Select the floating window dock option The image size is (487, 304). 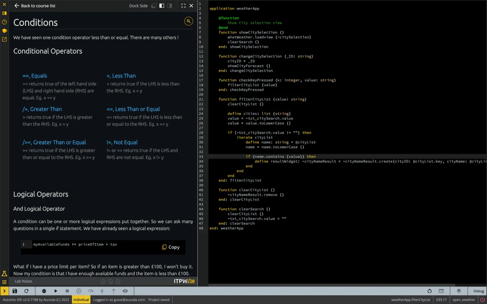[x=154, y=6]
